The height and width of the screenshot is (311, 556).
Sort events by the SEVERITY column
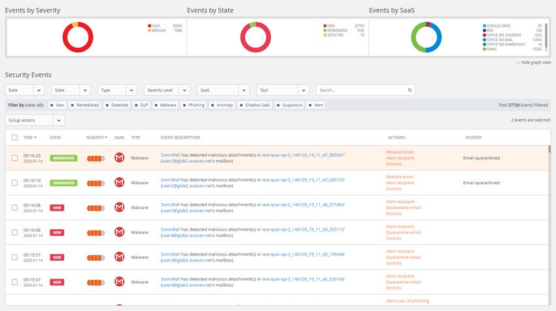coord(96,137)
